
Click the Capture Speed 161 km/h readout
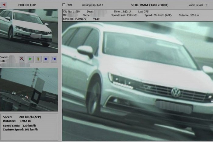tap(20, 130)
